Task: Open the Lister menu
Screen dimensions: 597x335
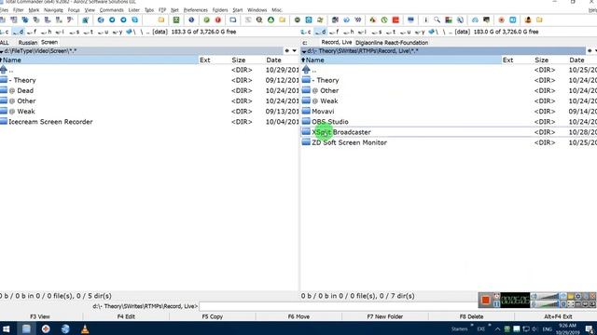Action: (x=133, y=10)
